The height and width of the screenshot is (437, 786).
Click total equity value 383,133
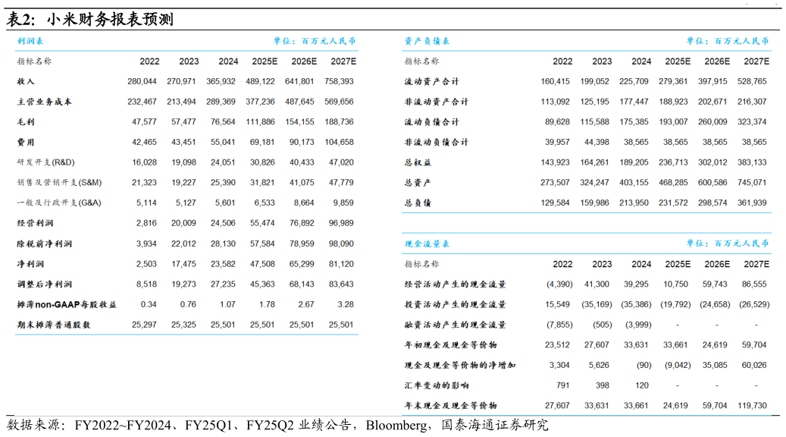coord(752,162)
